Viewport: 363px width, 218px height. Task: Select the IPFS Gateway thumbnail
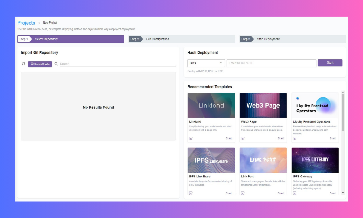[x=315, y=160]
